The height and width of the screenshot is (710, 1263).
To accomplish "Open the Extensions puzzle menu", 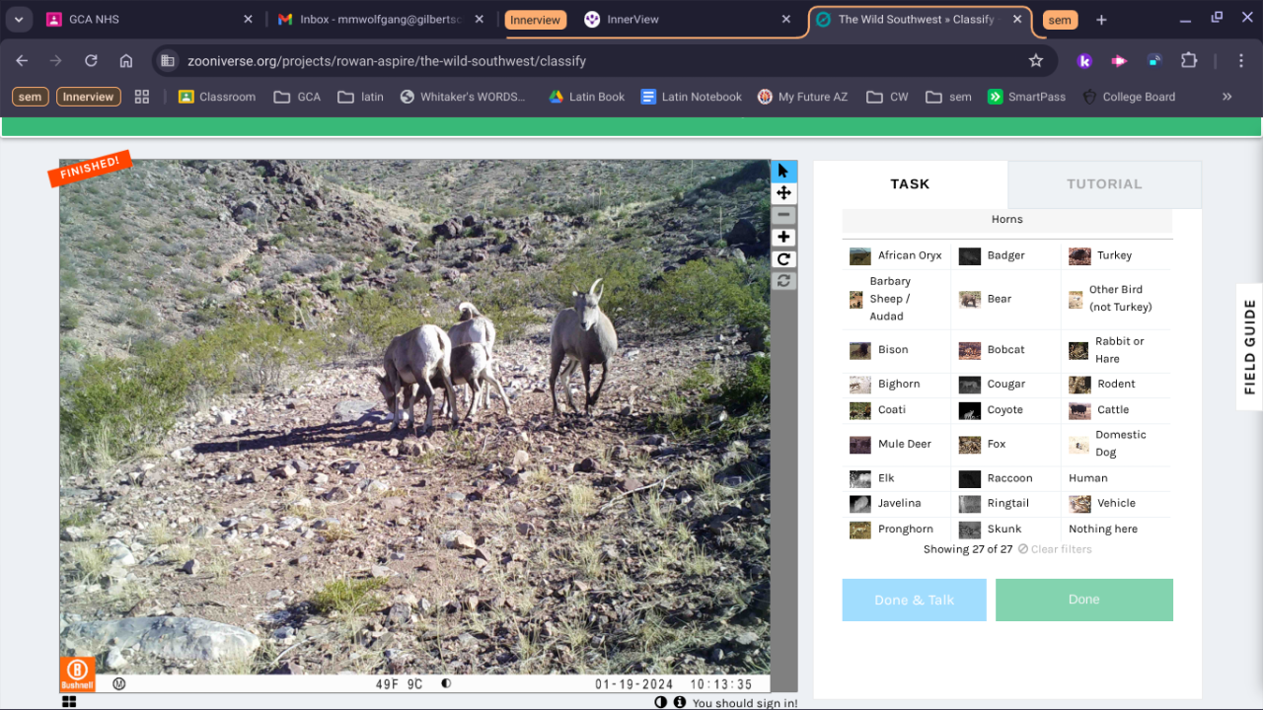I will pos(1189,61).
